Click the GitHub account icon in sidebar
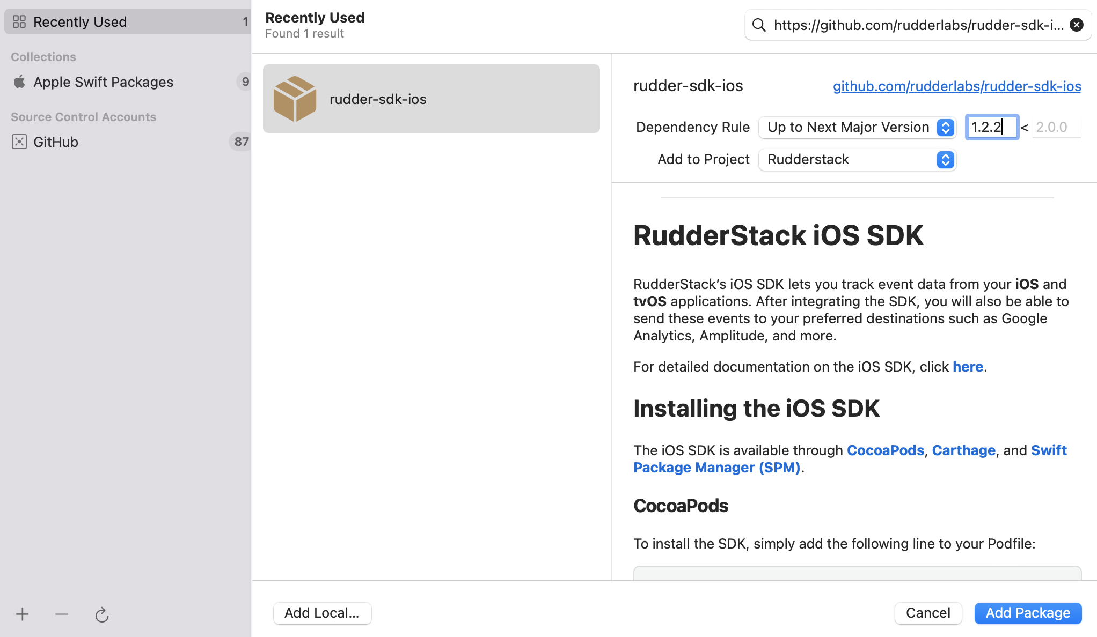 pos(19,142)
